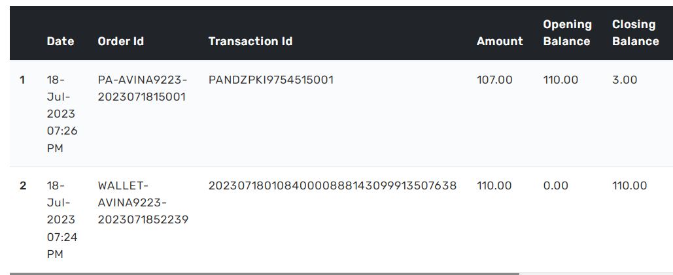Image resolution: width=673 pixels, height=275 pixels.
Task: Select the 0.00 opening balance cell
Action: pyautogui.click(x=556, y=186)
